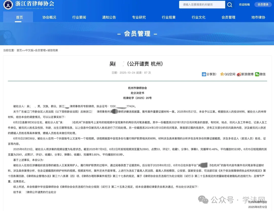Click the Zhejiang Lawyers Association logo emblem
The image size is (274, 211).
(8, 5)
